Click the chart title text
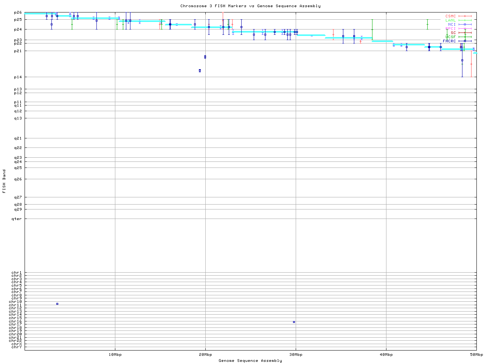The image size is (484, 363). [250, 6]
